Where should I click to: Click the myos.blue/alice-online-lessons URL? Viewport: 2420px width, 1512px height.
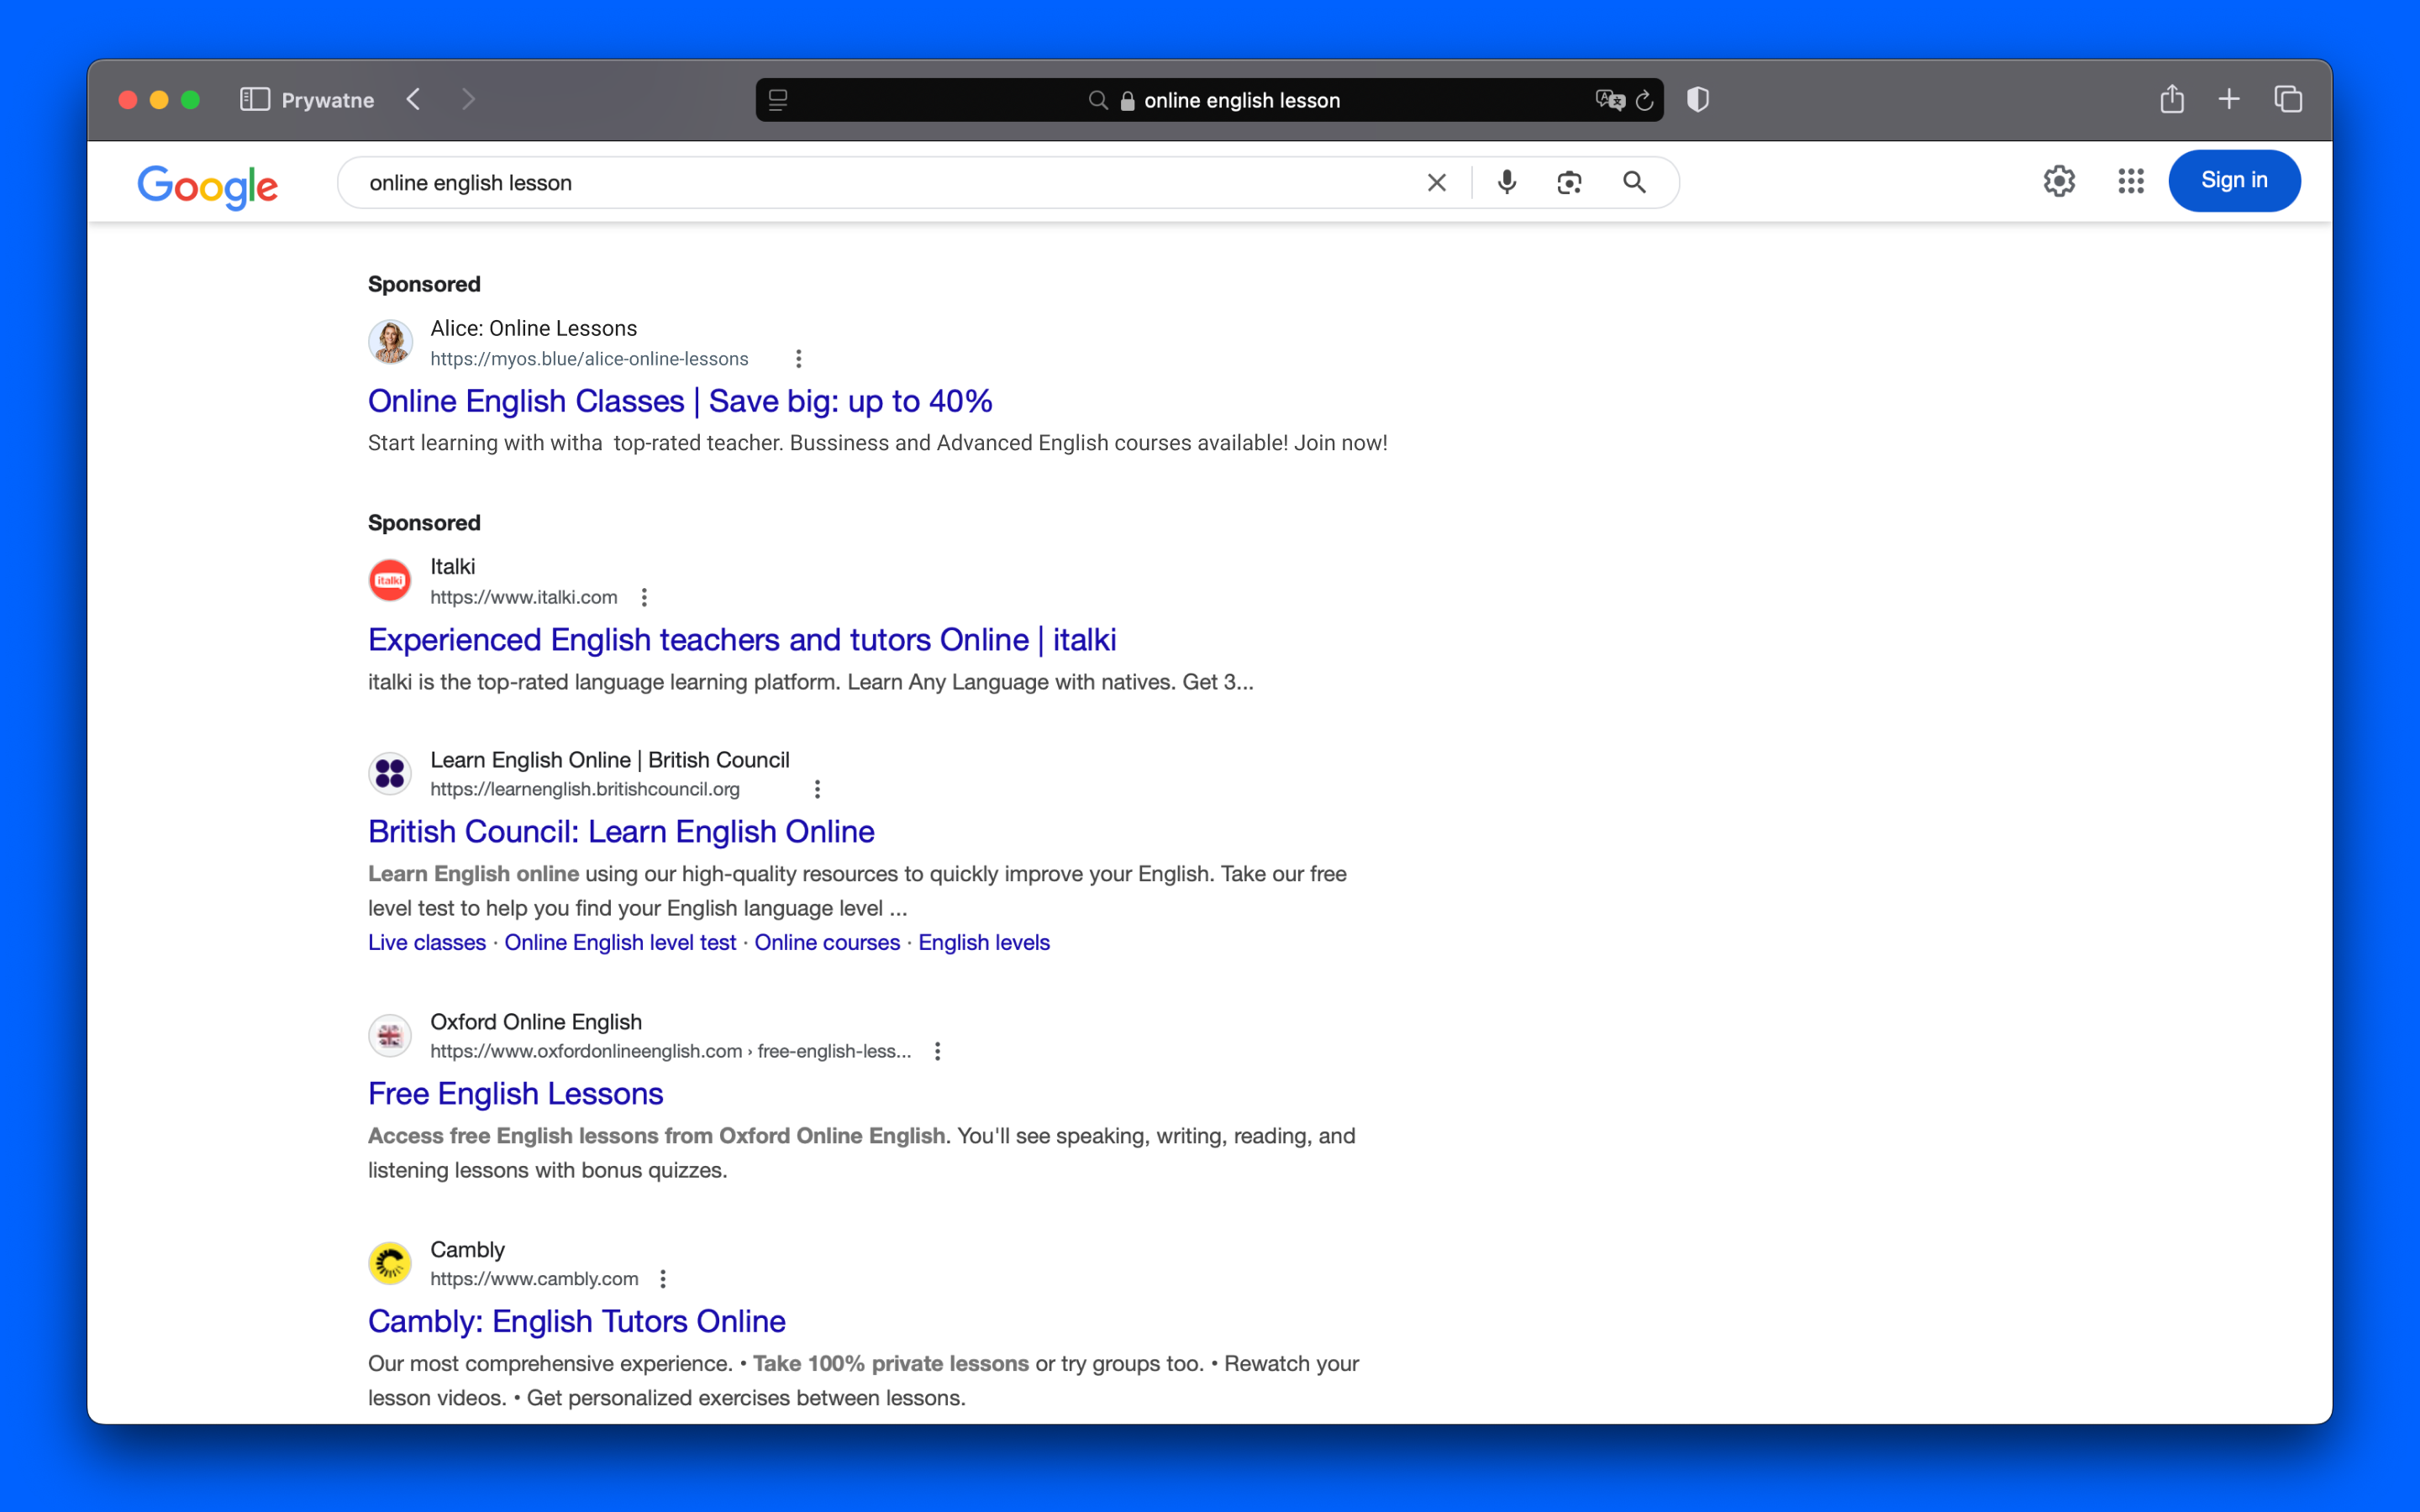tap(589, 359)
